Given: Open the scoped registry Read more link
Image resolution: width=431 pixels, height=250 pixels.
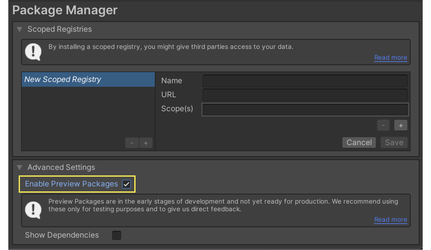Looking at the screenshot, I should coord(390,58).
